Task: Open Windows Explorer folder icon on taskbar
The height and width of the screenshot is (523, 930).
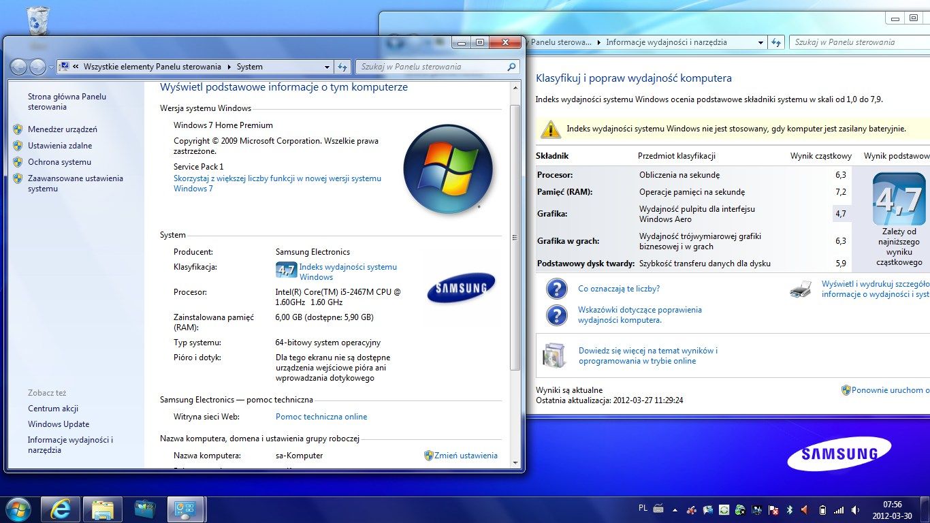Action: (103, 509)
